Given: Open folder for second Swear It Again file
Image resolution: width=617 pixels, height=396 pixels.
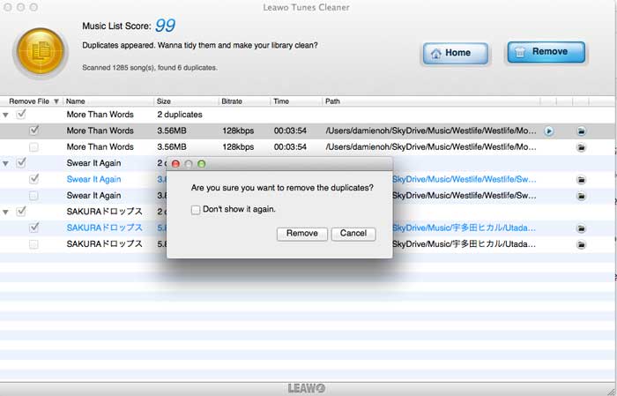Looking at the screenshot, I should tap(581, 196).
